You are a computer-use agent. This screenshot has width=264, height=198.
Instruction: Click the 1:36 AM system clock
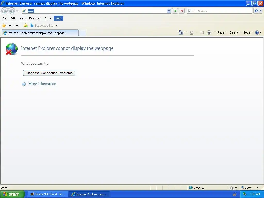254,194
